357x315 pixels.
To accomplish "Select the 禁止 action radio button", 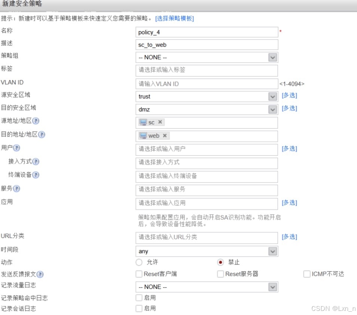I will click(x=220, y=262).
